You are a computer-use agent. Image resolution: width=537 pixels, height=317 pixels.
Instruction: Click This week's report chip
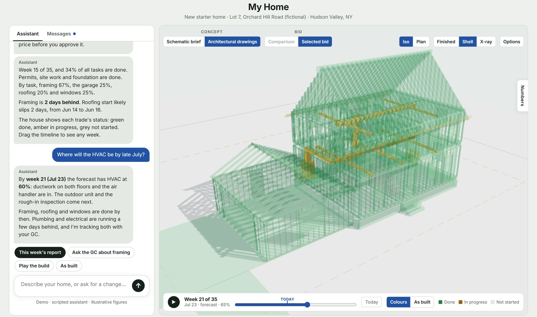40,252
